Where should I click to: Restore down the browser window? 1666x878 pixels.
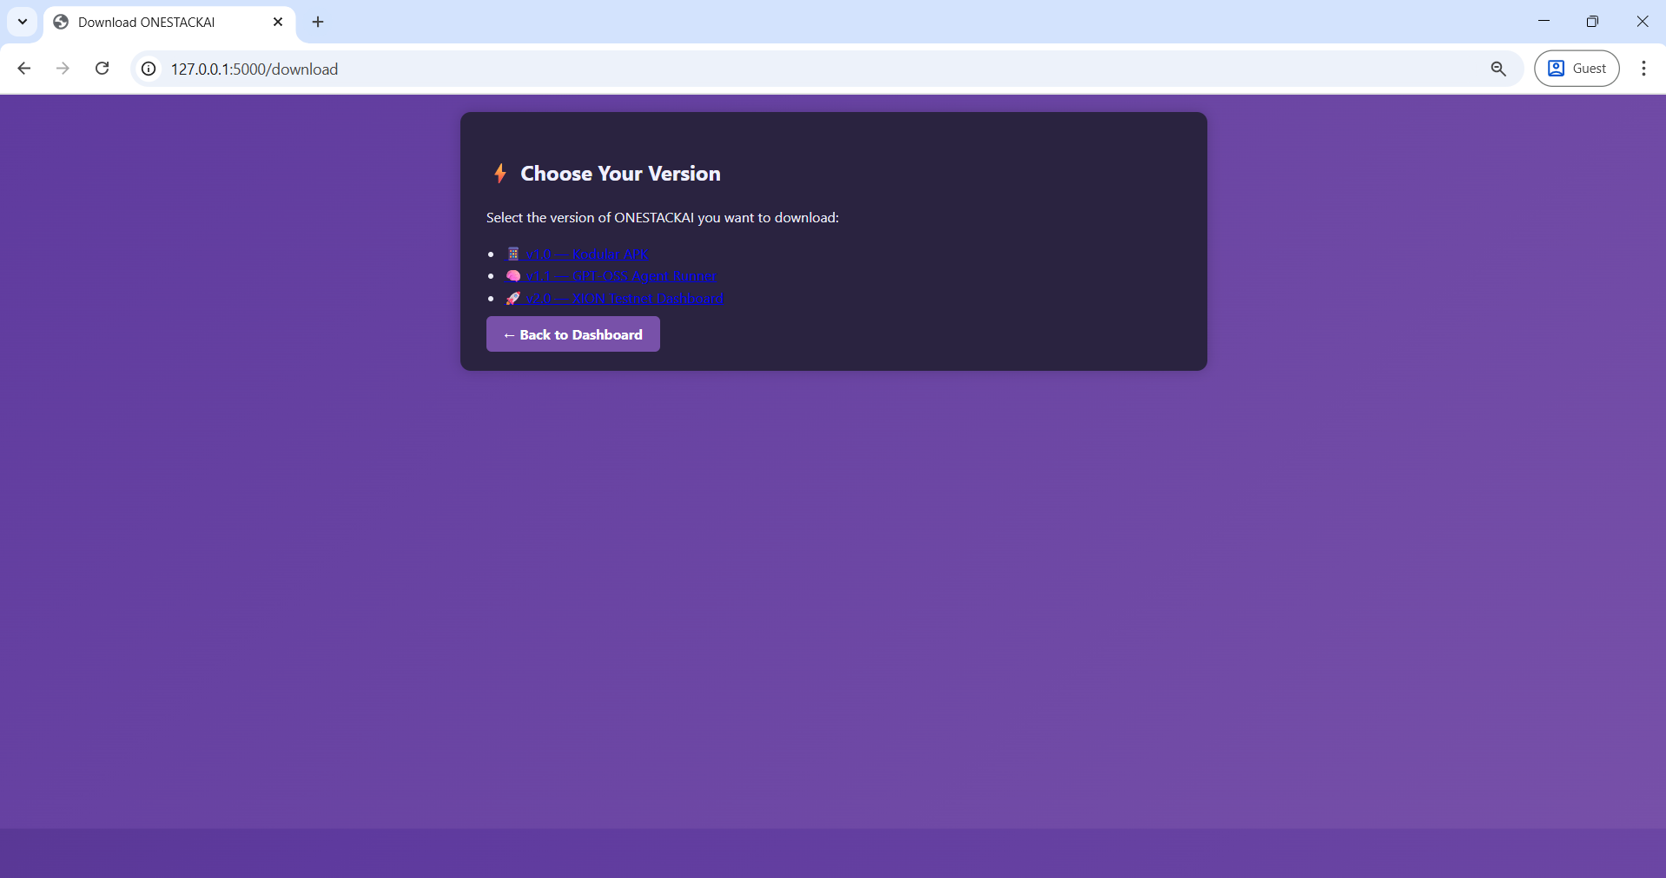point(1592,21)
